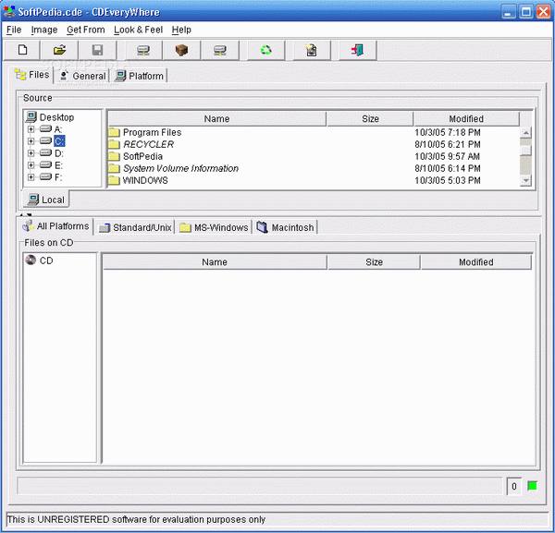Click the brown package box toolbar icon
The height and width of the screenshot is (533, 555).
pyautogui.click(x=181, y=50)
